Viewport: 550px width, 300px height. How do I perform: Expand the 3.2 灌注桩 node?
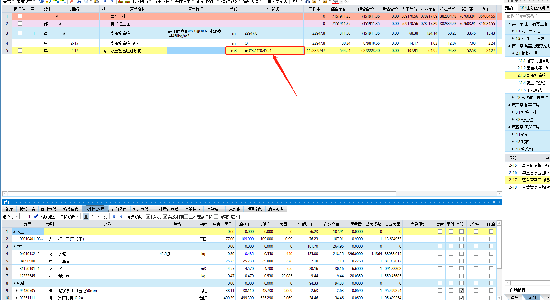point(513,119)
